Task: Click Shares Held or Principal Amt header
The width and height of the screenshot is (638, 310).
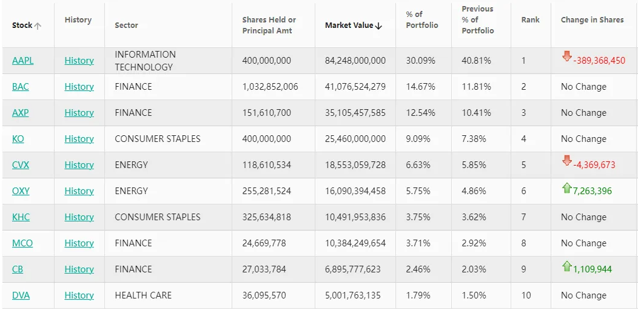Action: (269, 25)
